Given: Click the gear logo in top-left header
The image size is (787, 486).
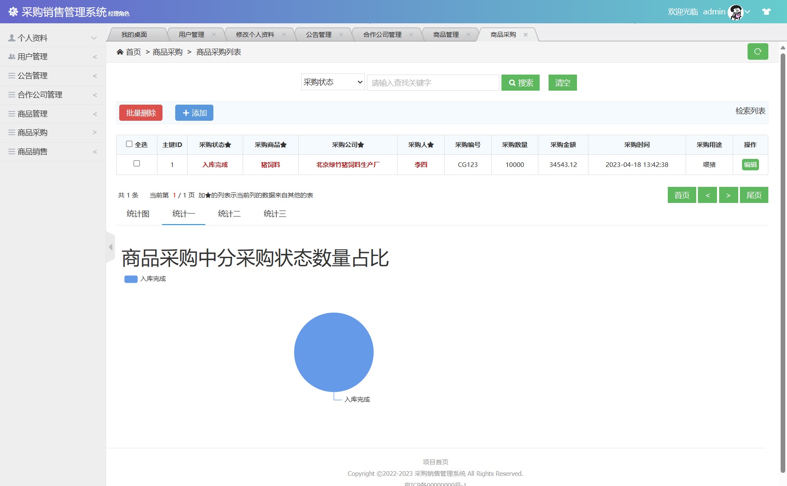Looking at the screenshot, I should coord(13,11).
